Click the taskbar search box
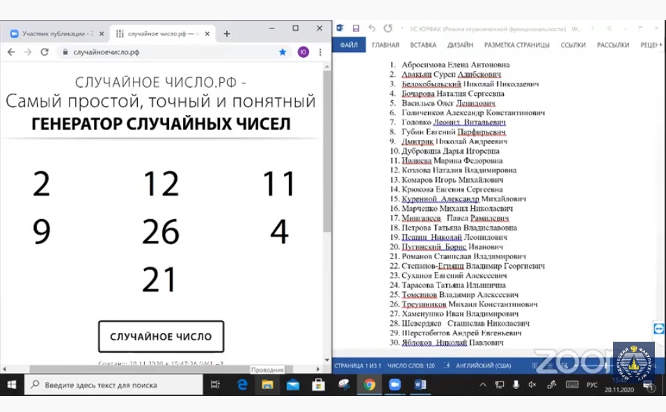This screenshot has height=412, width=666. point(113,385)
